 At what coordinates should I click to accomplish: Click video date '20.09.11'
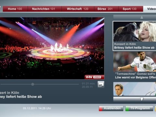pyautogui.click(x=87, y=87)
